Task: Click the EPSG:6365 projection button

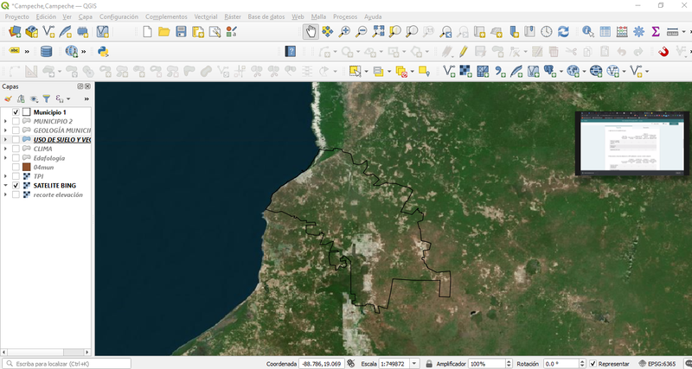Action: (x=657, y=364)
